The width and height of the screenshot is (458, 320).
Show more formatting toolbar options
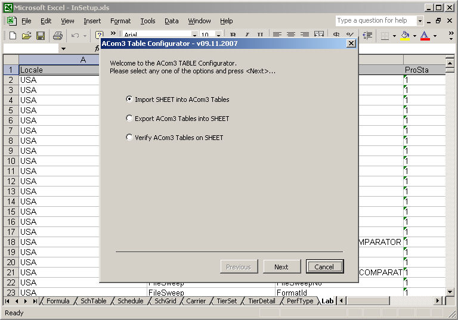pyautogui.click(x=451, y=36)
